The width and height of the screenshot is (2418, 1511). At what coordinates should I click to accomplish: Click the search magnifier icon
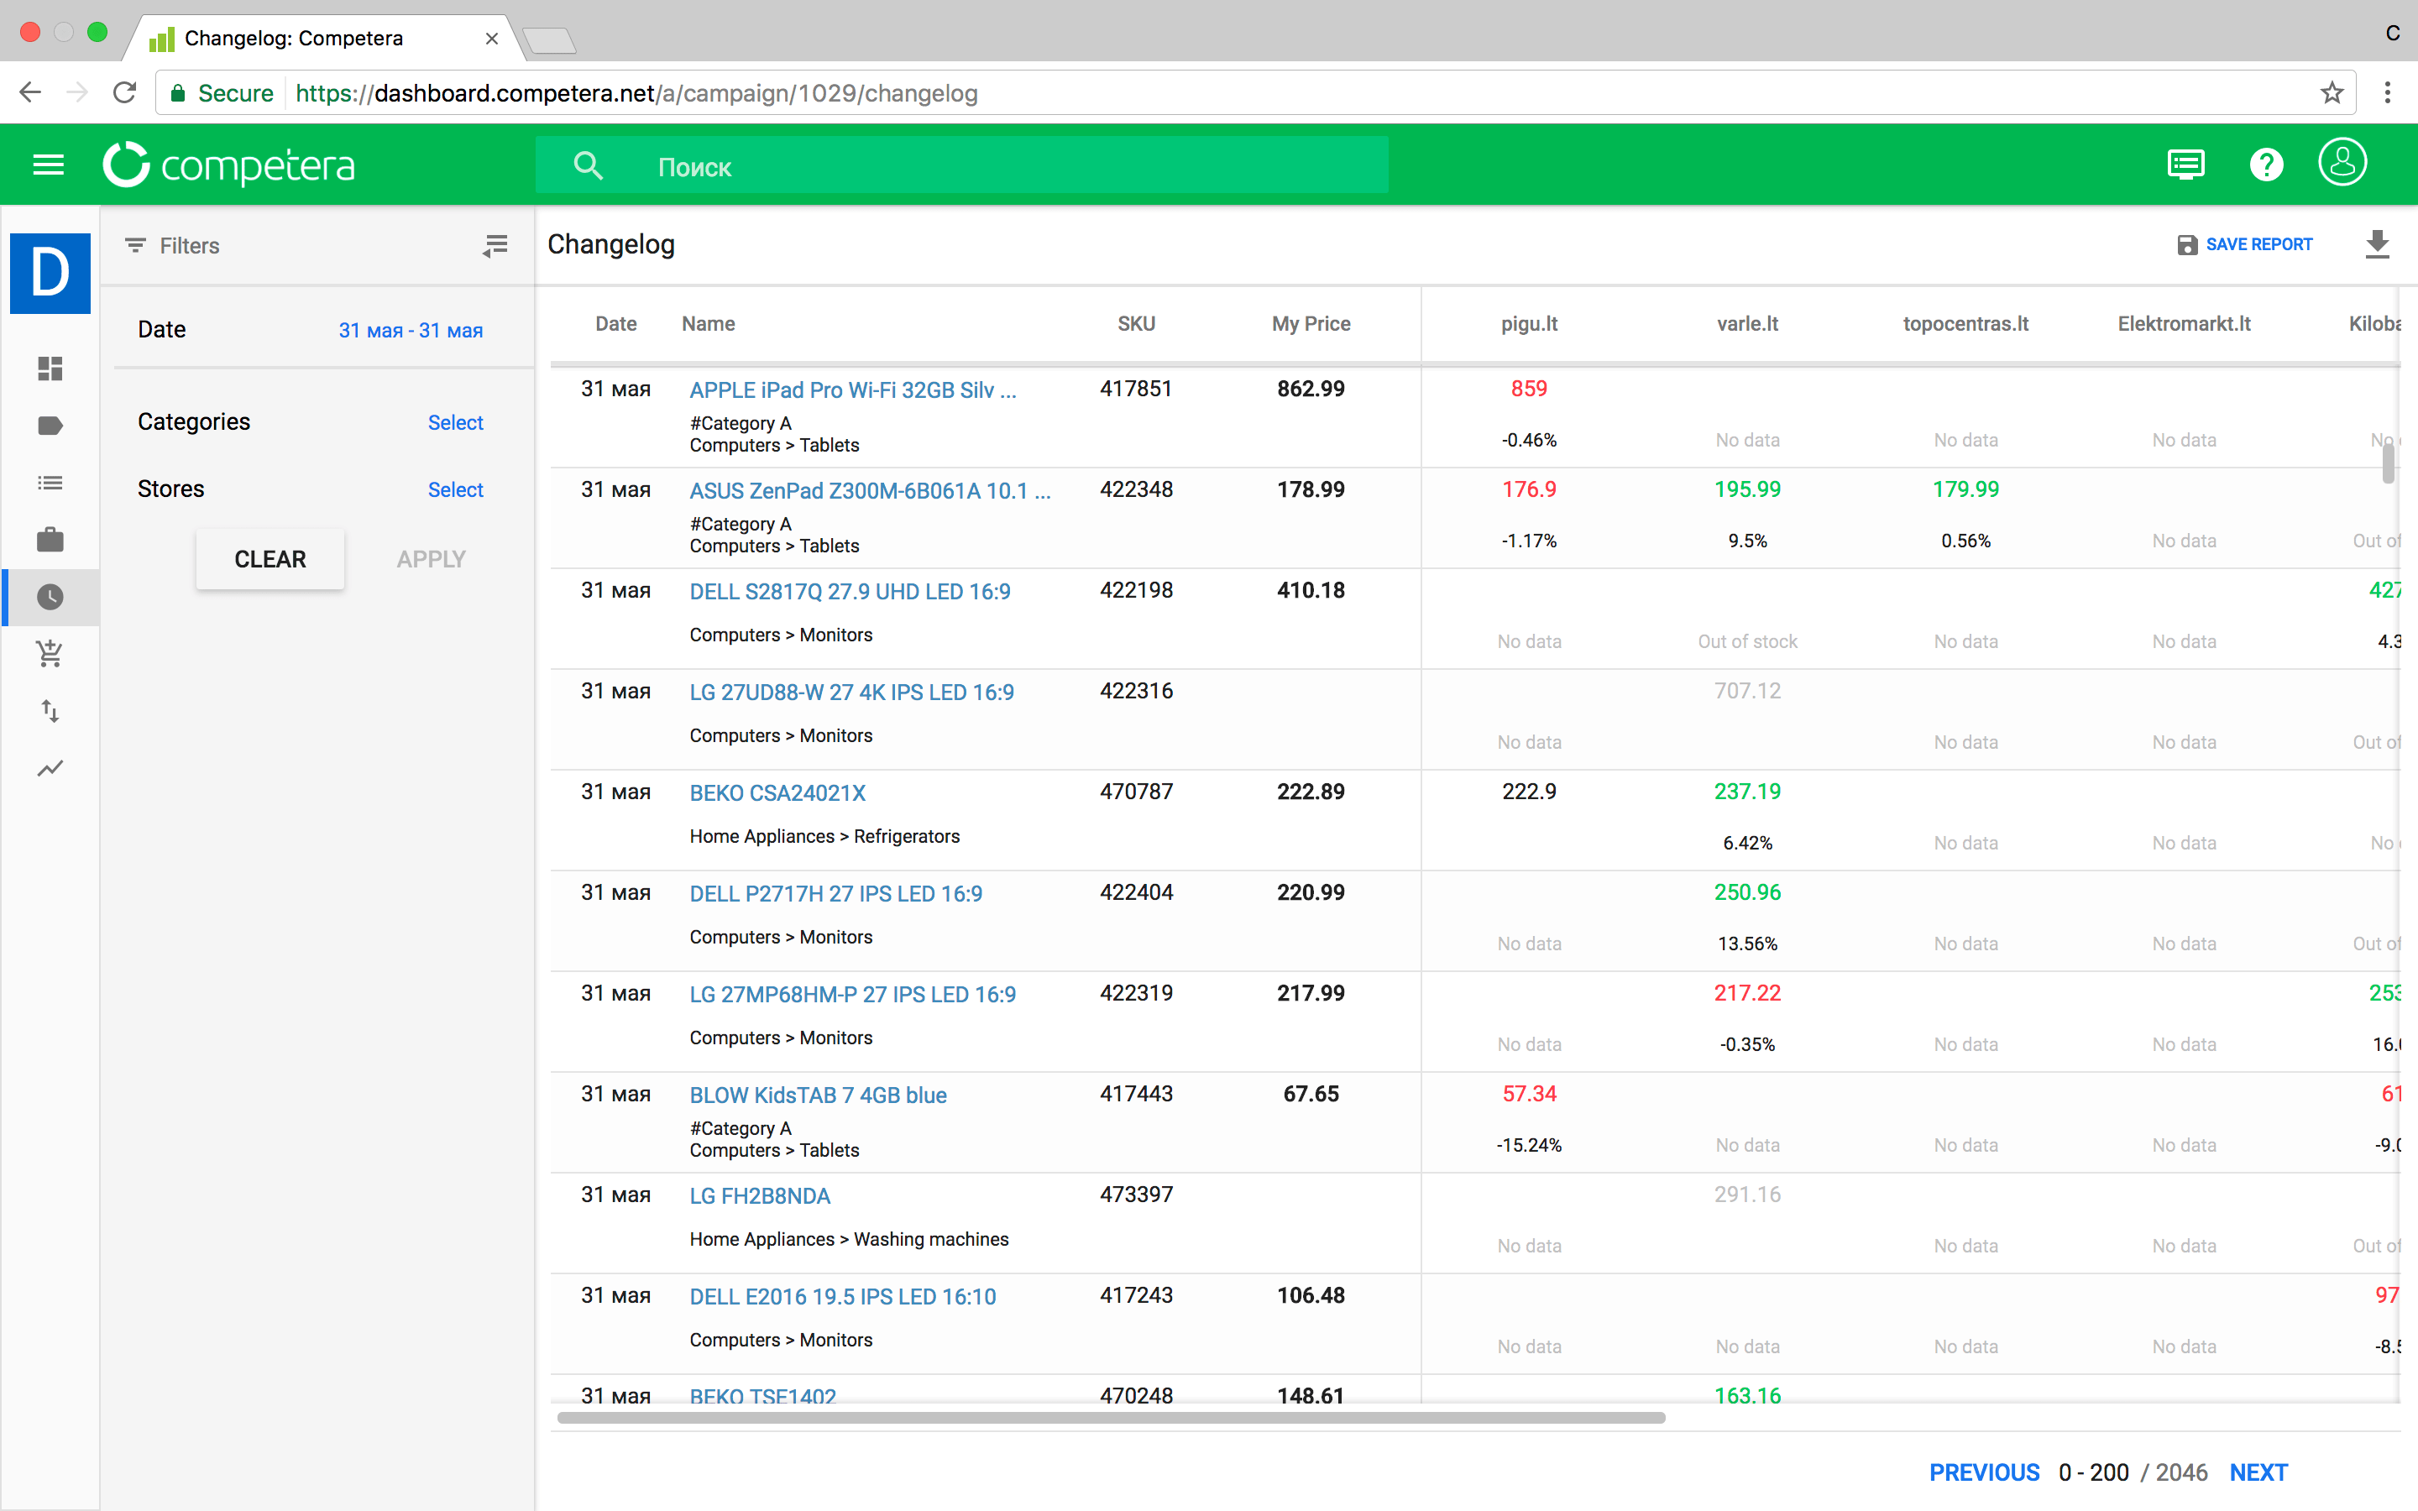[589, 165]
